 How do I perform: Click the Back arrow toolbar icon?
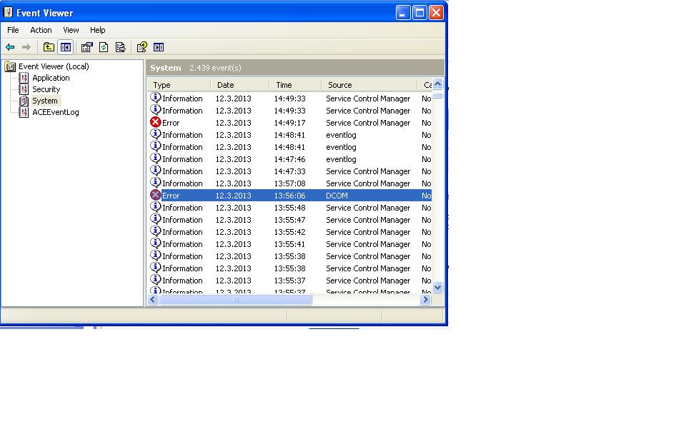click(10, 47)
